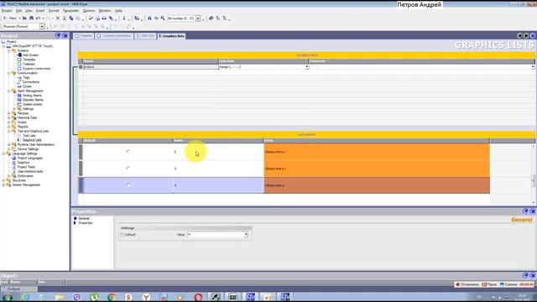Expand the Historical Data folder
The height and width of the screenshot is (302, 537).
[x=9, y=117]
